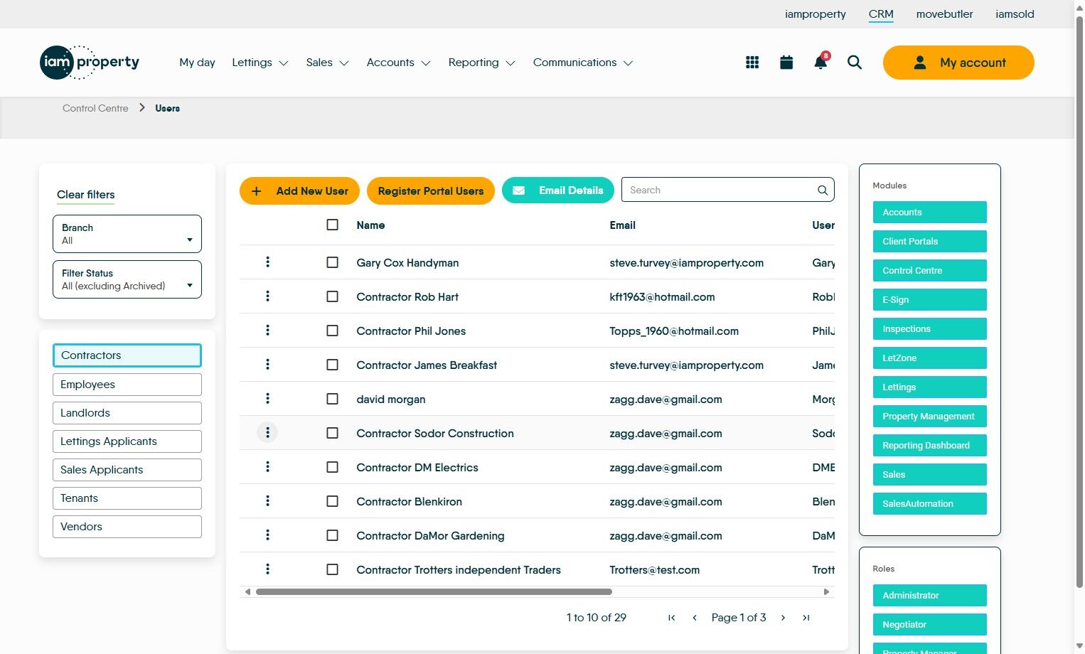Open the Reporting navigation menu
The width and height of the screenshot is (1085, 654).
(x=481, y=63)
